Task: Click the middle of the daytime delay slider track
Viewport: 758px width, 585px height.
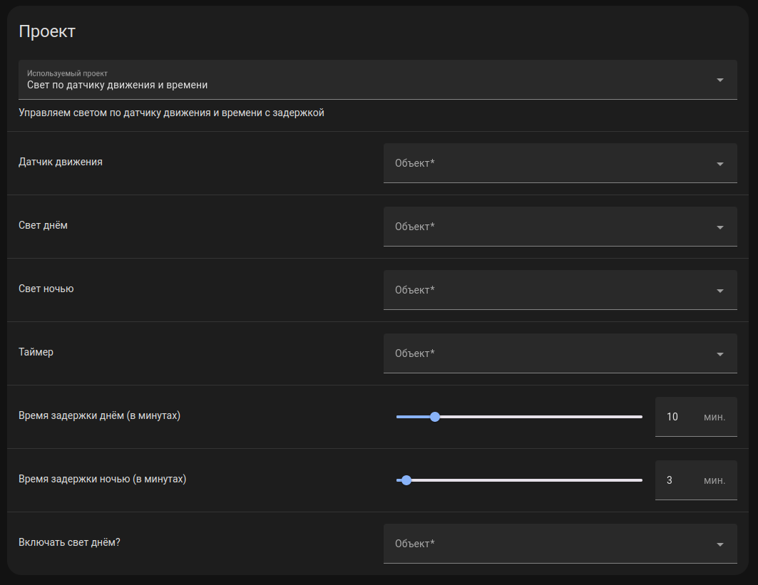Action: [519, 417]
